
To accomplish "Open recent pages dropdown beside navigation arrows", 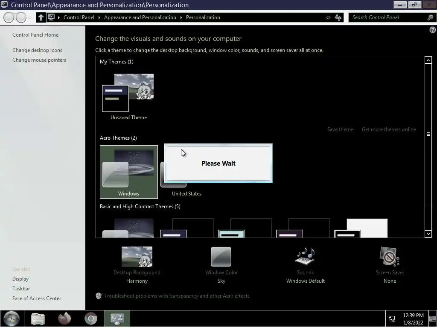I will pyautogui.click(x=30, y=17).
